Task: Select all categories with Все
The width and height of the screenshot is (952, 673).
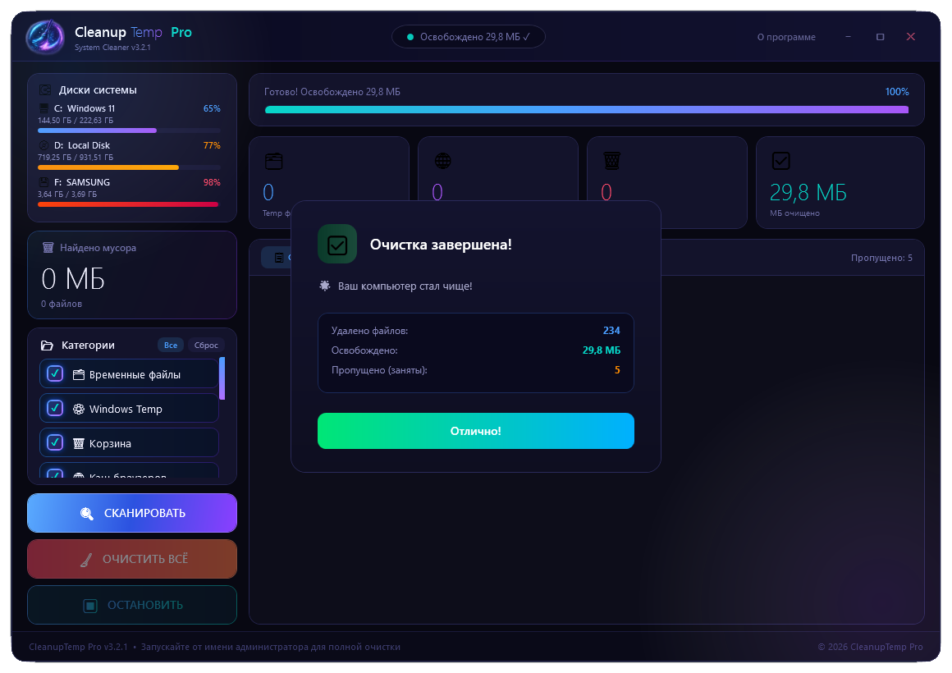Action: tap(171, 345)
